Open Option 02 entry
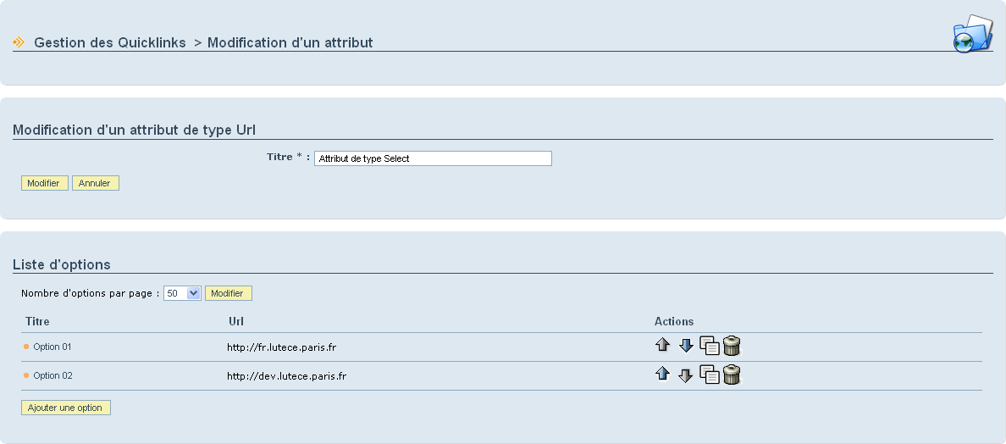This screenshot has width=1006, height=444. (x=53, y=375)
